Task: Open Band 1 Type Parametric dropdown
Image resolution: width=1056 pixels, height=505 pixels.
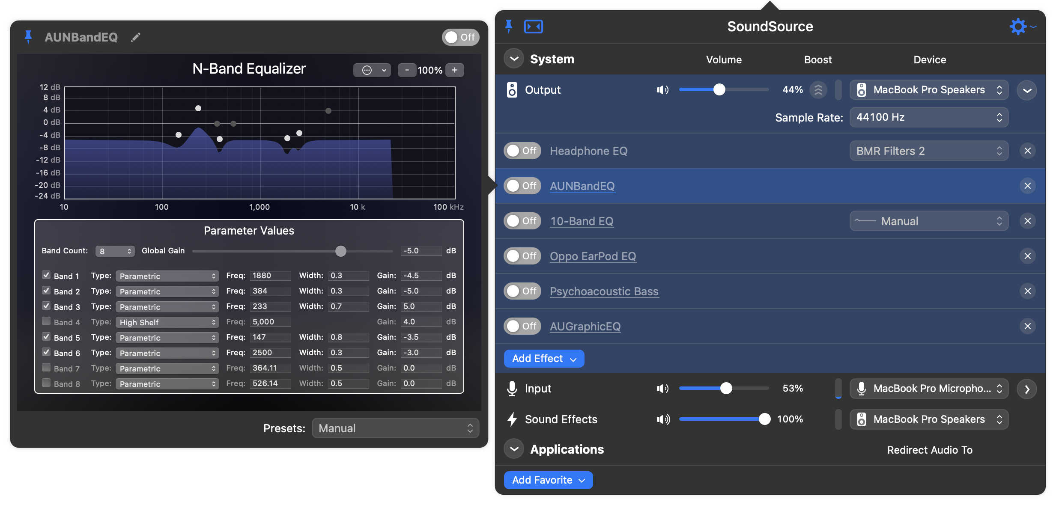Action: 167,276
